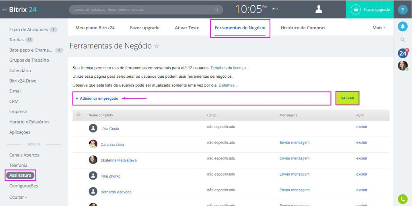
Task: Click Catarina Lima's avatar photo
Action: point(93,144)
